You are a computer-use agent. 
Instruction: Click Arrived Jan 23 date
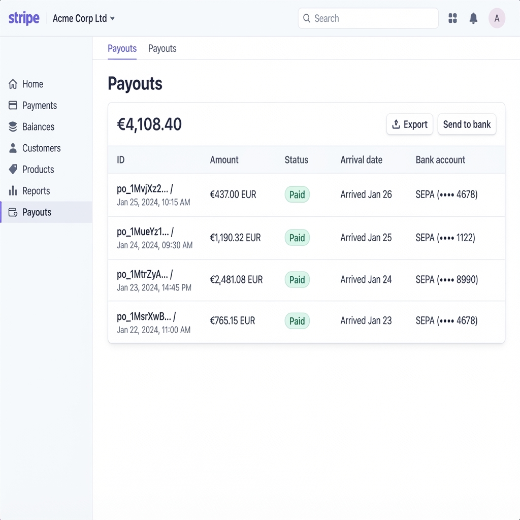tap(366, 321)
